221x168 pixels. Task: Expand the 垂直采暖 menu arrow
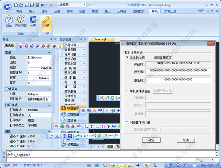[84, 50]
